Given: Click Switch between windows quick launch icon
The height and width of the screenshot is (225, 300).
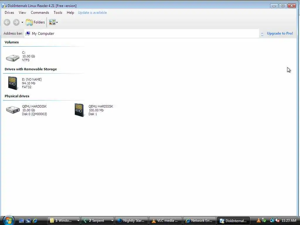Looking at the screenshot, I should click(28, 221).
